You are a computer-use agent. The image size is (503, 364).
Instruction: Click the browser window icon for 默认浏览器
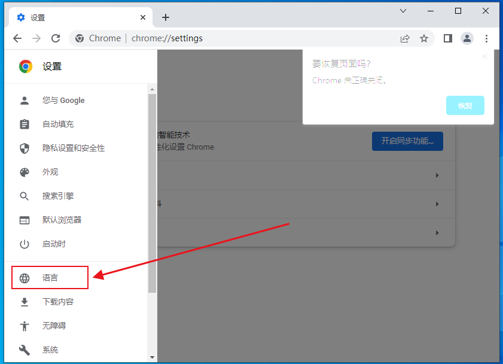click(25, 220)
